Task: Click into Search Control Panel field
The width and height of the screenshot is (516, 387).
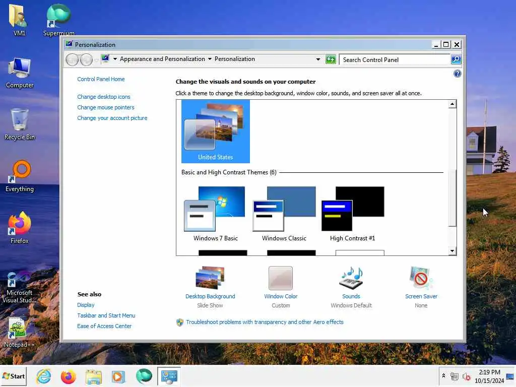Action: point(395,59)
